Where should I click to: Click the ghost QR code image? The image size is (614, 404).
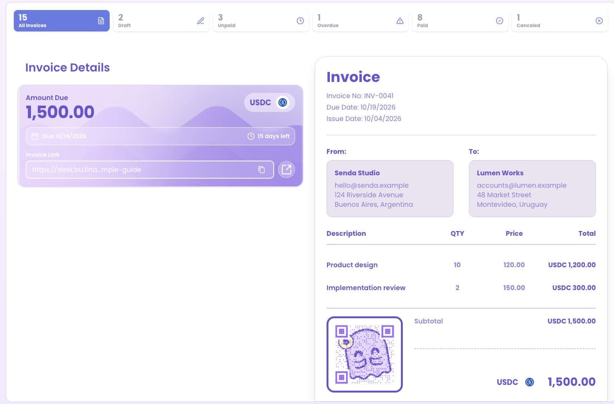[x=365, y=354]
